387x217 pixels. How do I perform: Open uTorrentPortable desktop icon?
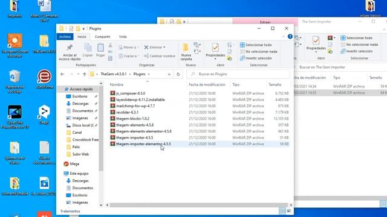point(15,186)
